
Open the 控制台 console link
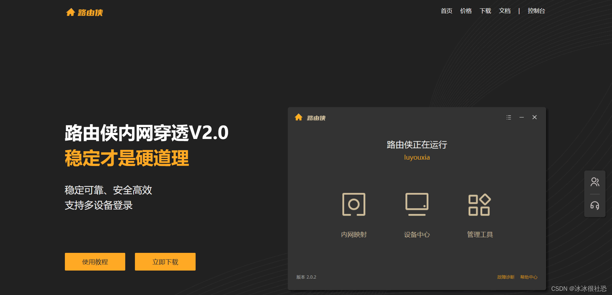point(536,11)
